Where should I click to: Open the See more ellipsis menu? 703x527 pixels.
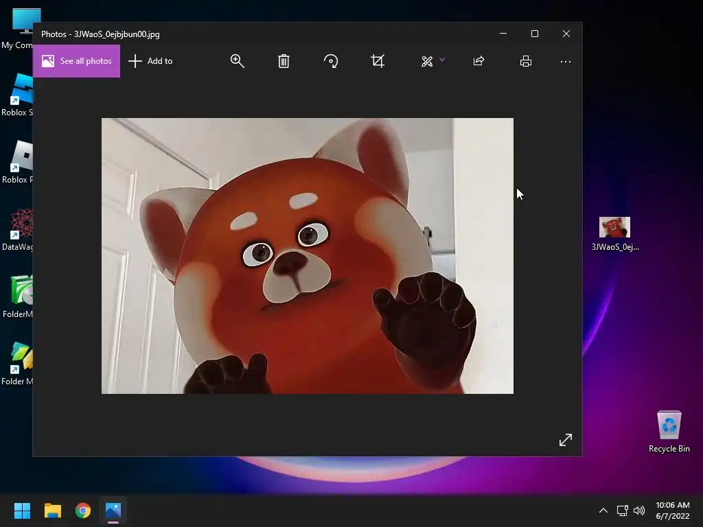pyautogui.click(x=566, y=61)
